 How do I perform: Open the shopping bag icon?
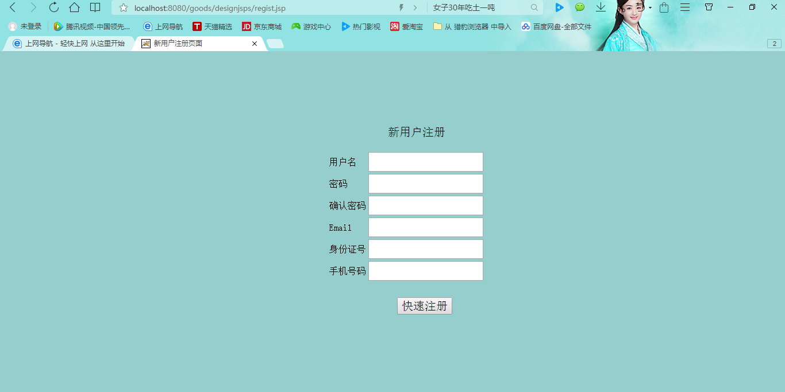click(x=664, y=7)
